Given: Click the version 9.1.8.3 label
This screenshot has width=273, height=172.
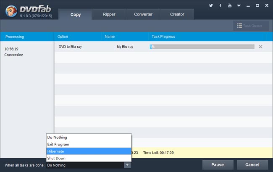Looking at the screenshot, I should pyautogui.click(x=36, y=16).
